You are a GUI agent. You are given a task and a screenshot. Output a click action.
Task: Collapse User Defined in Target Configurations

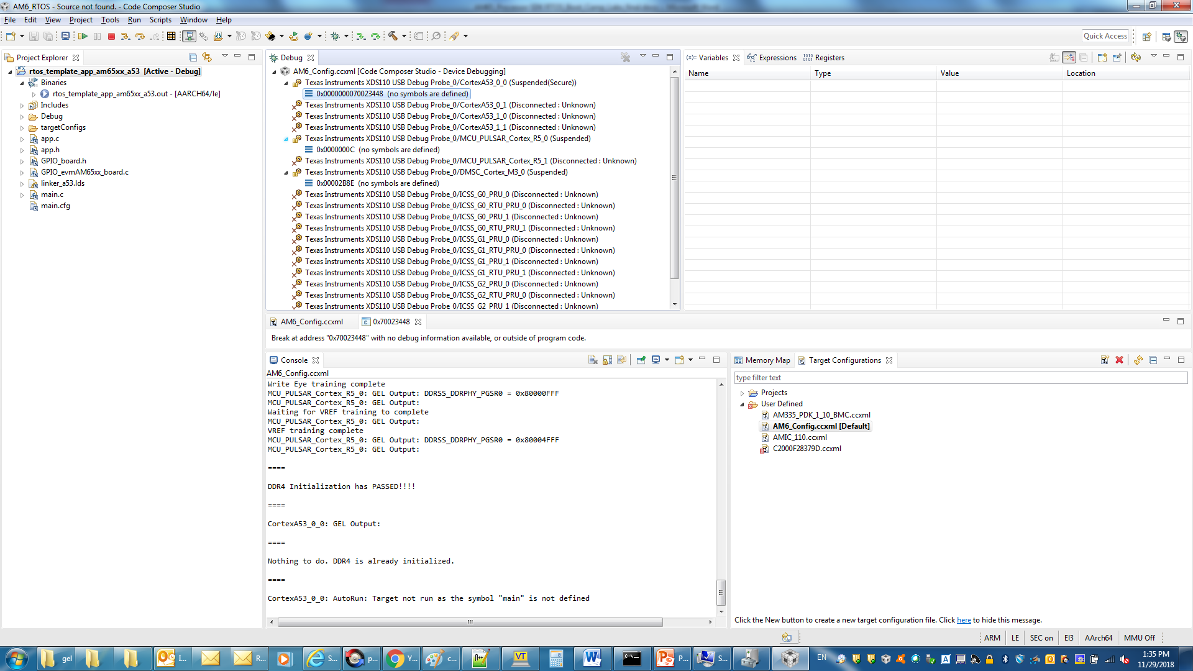[x=742, y=404]
